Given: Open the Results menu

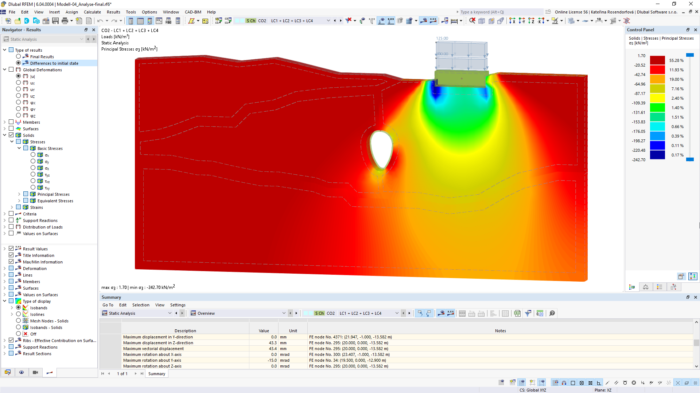Looking at the screenshot, I should (x=113, y=12).
